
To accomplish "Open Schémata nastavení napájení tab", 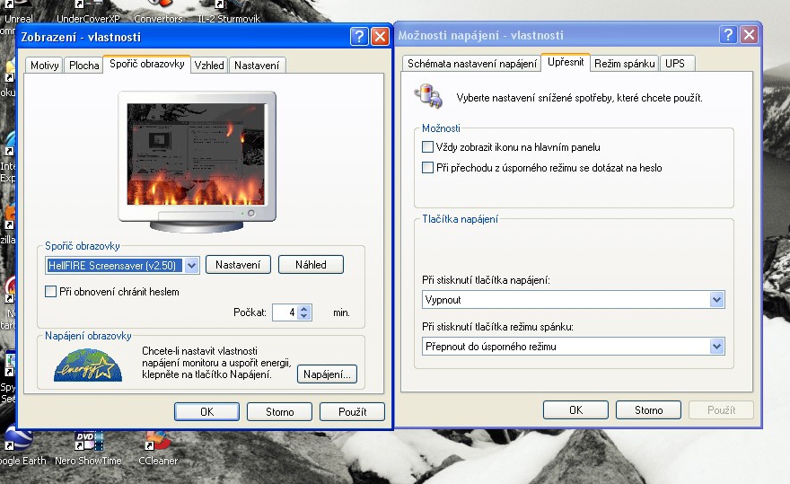I will [x=472, y=64].
